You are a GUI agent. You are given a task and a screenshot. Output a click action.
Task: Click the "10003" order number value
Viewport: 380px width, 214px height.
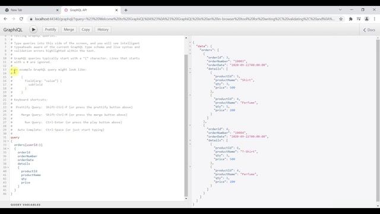click(x=240, y=61)
